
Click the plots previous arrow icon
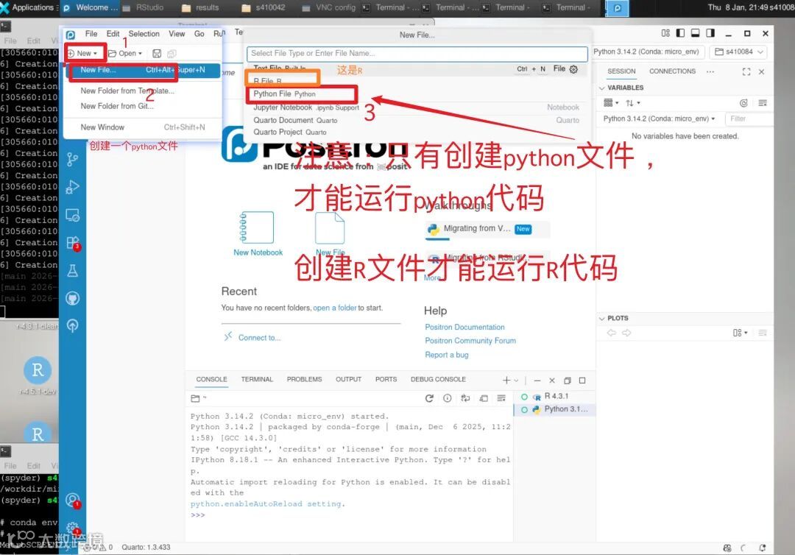click(x=612, y=333)
